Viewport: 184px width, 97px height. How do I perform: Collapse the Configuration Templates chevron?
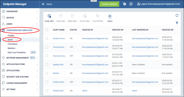[x=37, y=30]
